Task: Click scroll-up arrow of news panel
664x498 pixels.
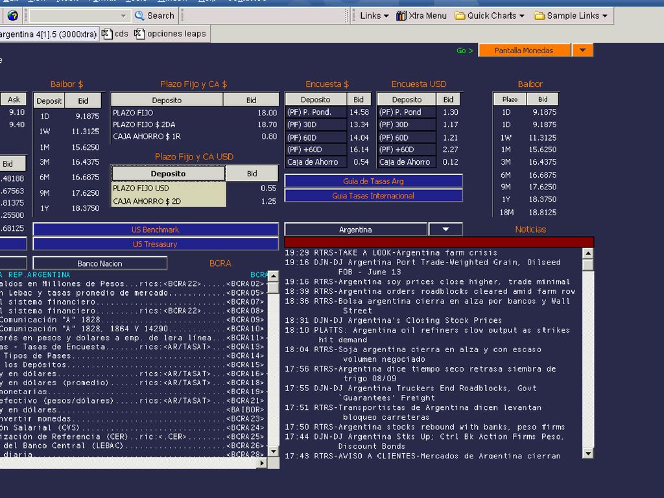Action: 587,254
